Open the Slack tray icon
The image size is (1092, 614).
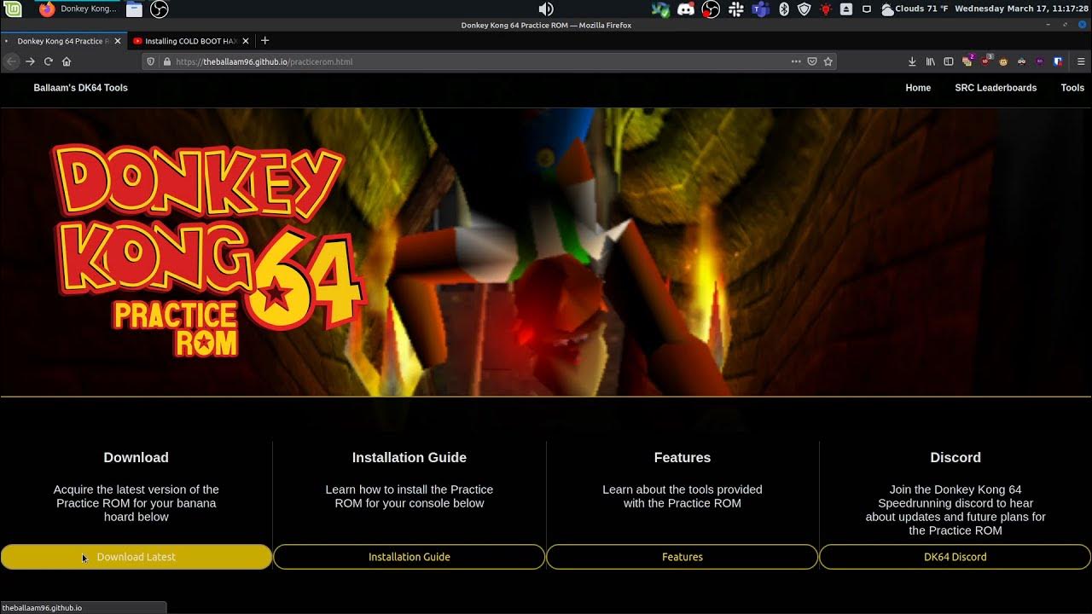(x=735, y=9)
